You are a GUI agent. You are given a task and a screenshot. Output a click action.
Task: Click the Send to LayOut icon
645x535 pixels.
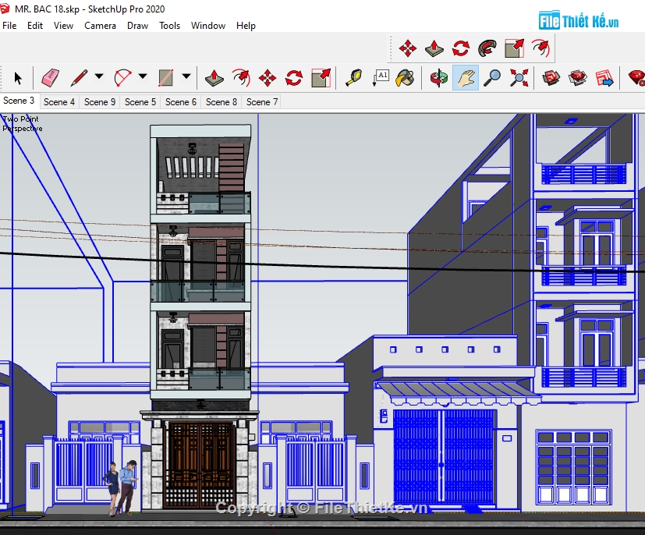click(x=604, y=78)
